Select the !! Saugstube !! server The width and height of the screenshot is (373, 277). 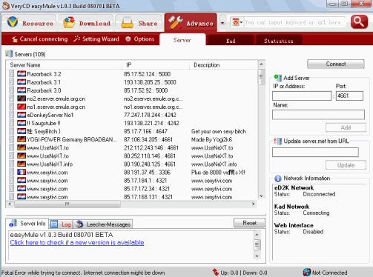132,123
